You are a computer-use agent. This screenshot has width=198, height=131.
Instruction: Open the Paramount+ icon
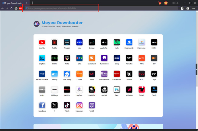click(x=129, y=42)
